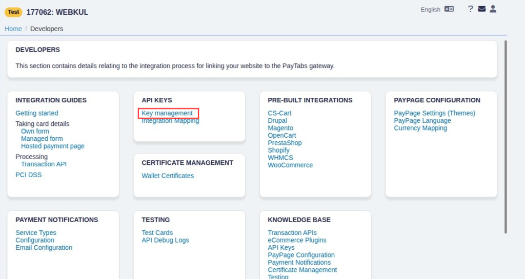Open the API Debug Logs link
Viewport: 525px width, 279px height.
(x=166, y=240)
